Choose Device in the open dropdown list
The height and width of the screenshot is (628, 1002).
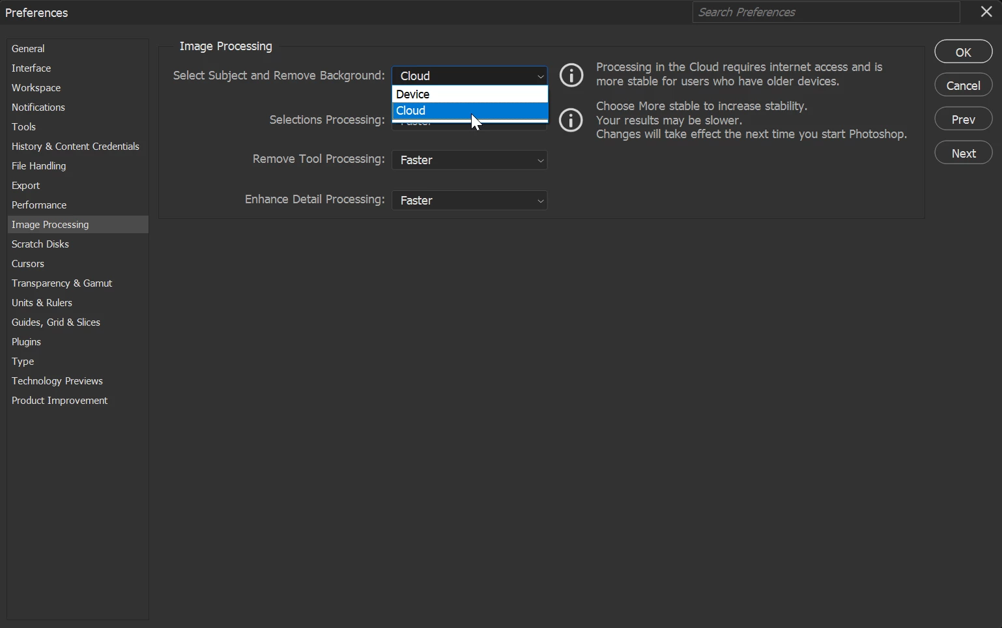(470, 94)
